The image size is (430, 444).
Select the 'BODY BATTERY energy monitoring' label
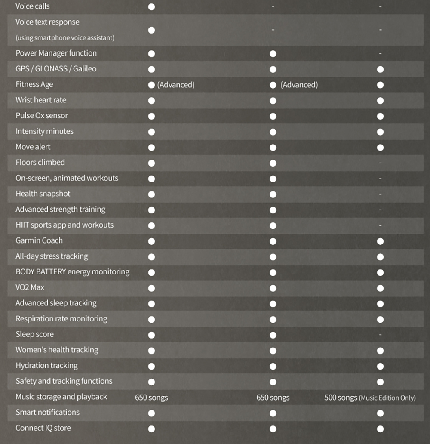[73, 272]
